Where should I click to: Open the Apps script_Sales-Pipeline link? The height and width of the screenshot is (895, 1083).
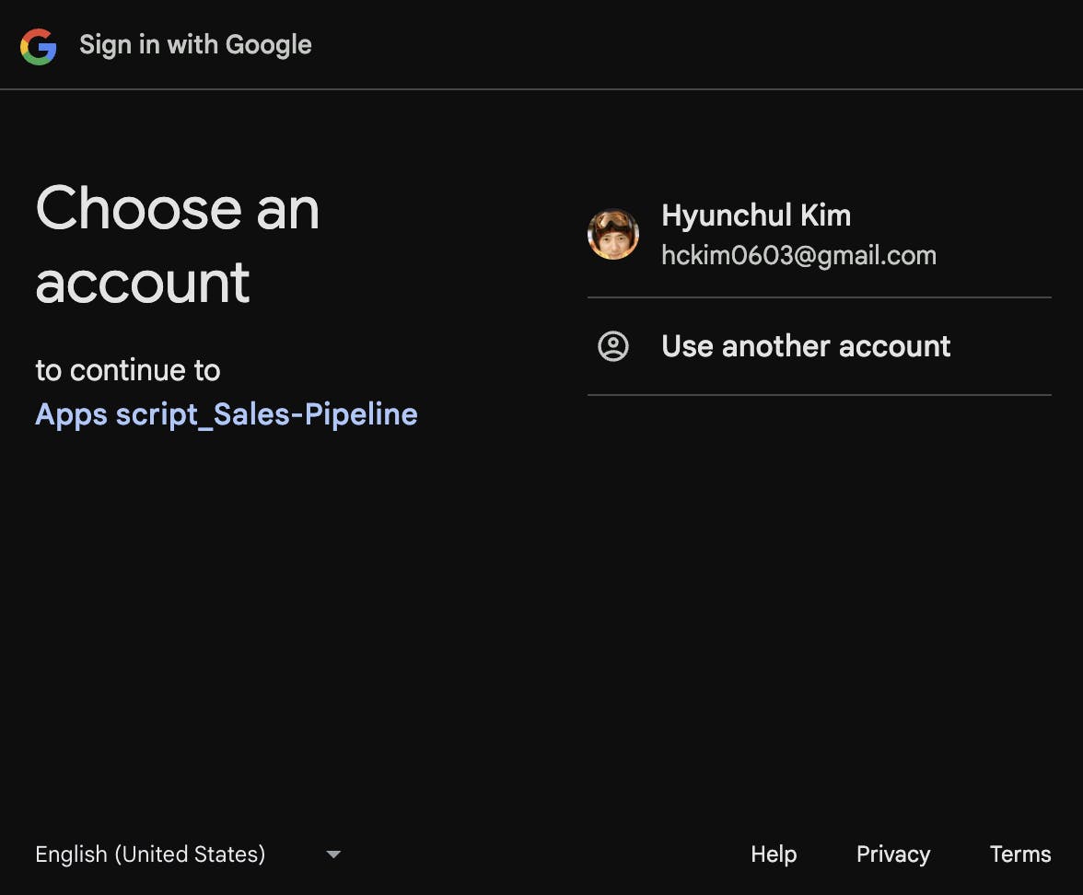click(227, 414)
